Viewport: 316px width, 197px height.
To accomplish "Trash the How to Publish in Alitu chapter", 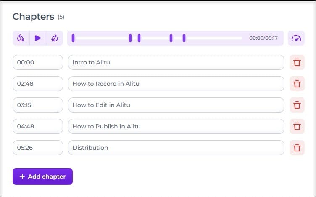I will click(x=297, y=126).
